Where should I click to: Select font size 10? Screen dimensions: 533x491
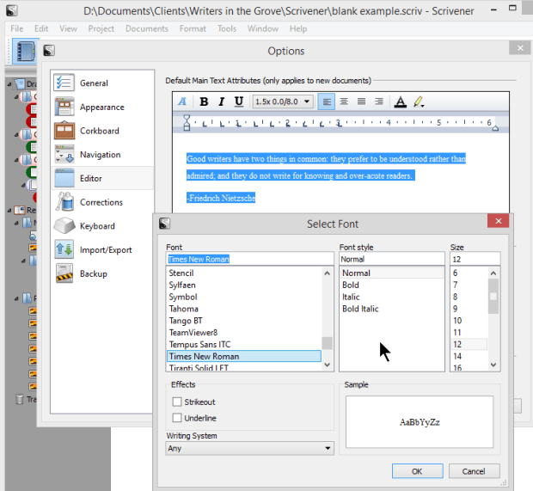click(x=469, y=321)
